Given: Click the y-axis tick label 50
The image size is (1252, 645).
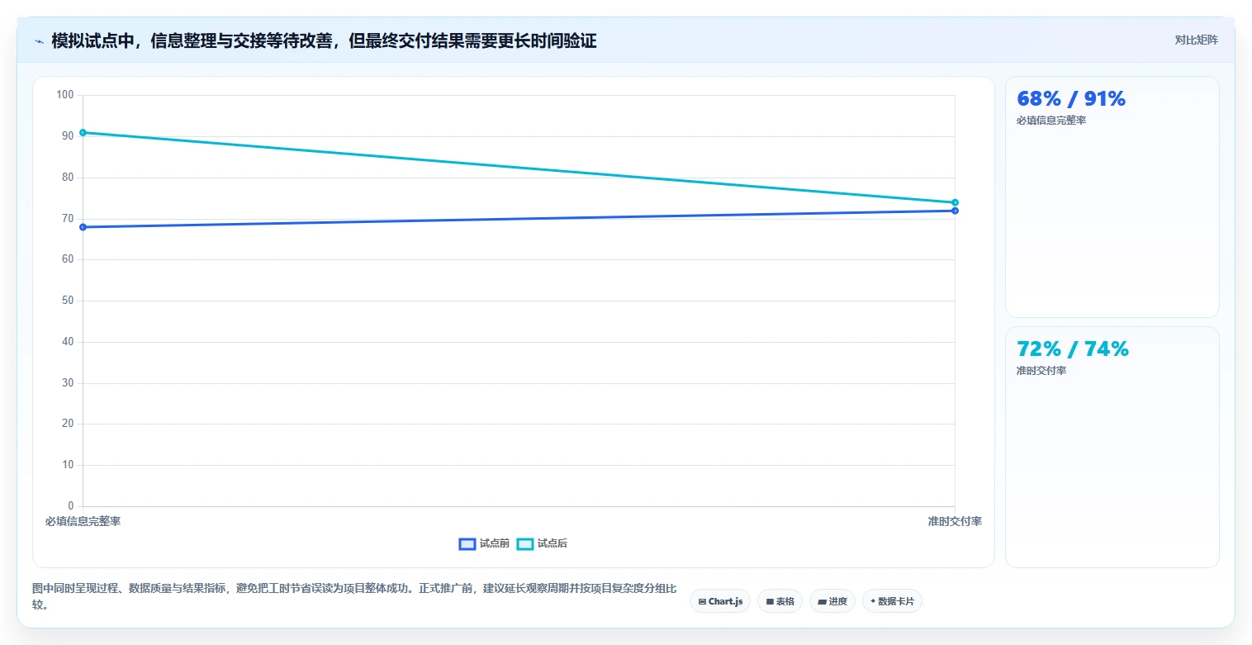Looking at the screenshot, I should (x=68, y=301).
